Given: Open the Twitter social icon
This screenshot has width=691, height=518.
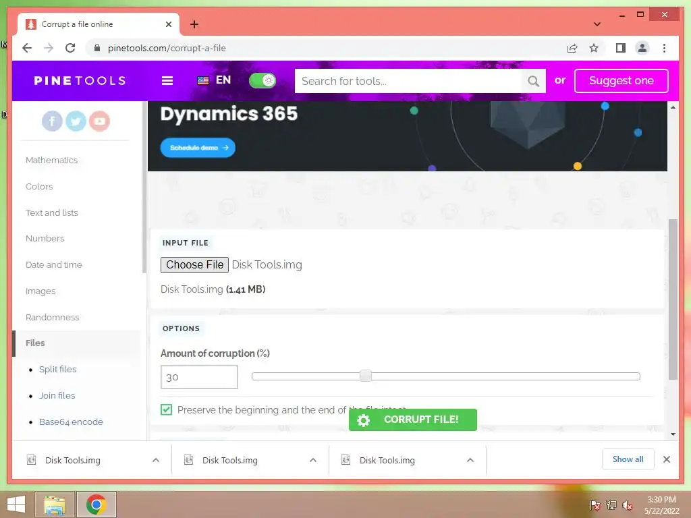Looking at the screenshot, I should (76, 121).
